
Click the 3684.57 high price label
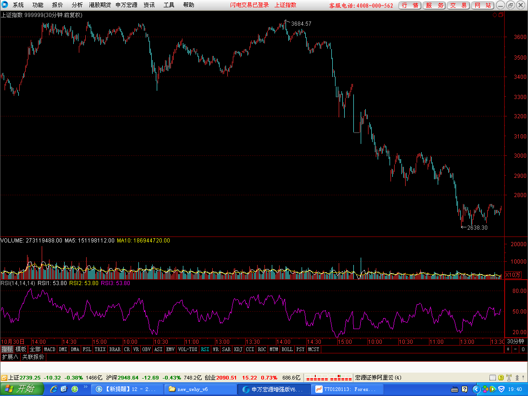[x=301, y=23]
